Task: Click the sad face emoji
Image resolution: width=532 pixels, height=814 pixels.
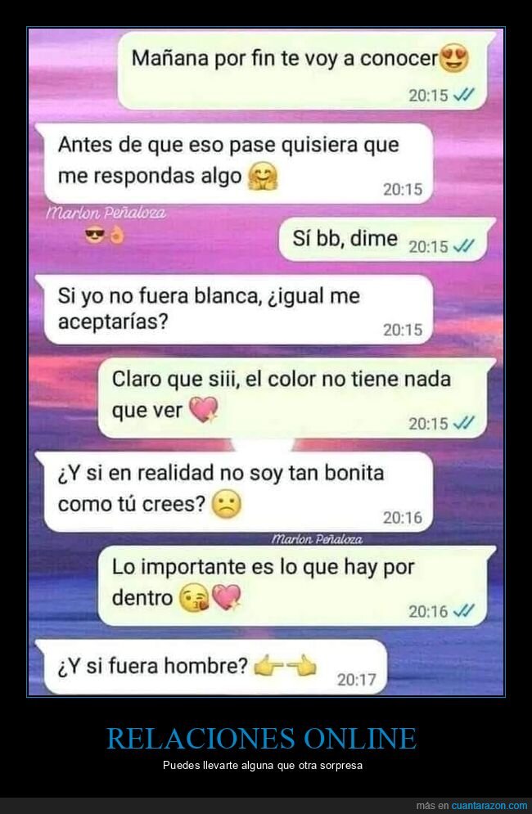Action: 226,504
